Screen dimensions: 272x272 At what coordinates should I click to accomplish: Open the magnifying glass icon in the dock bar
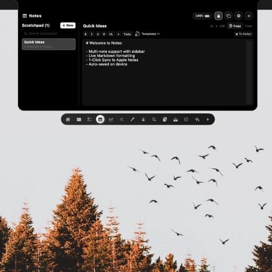point(154,120)
